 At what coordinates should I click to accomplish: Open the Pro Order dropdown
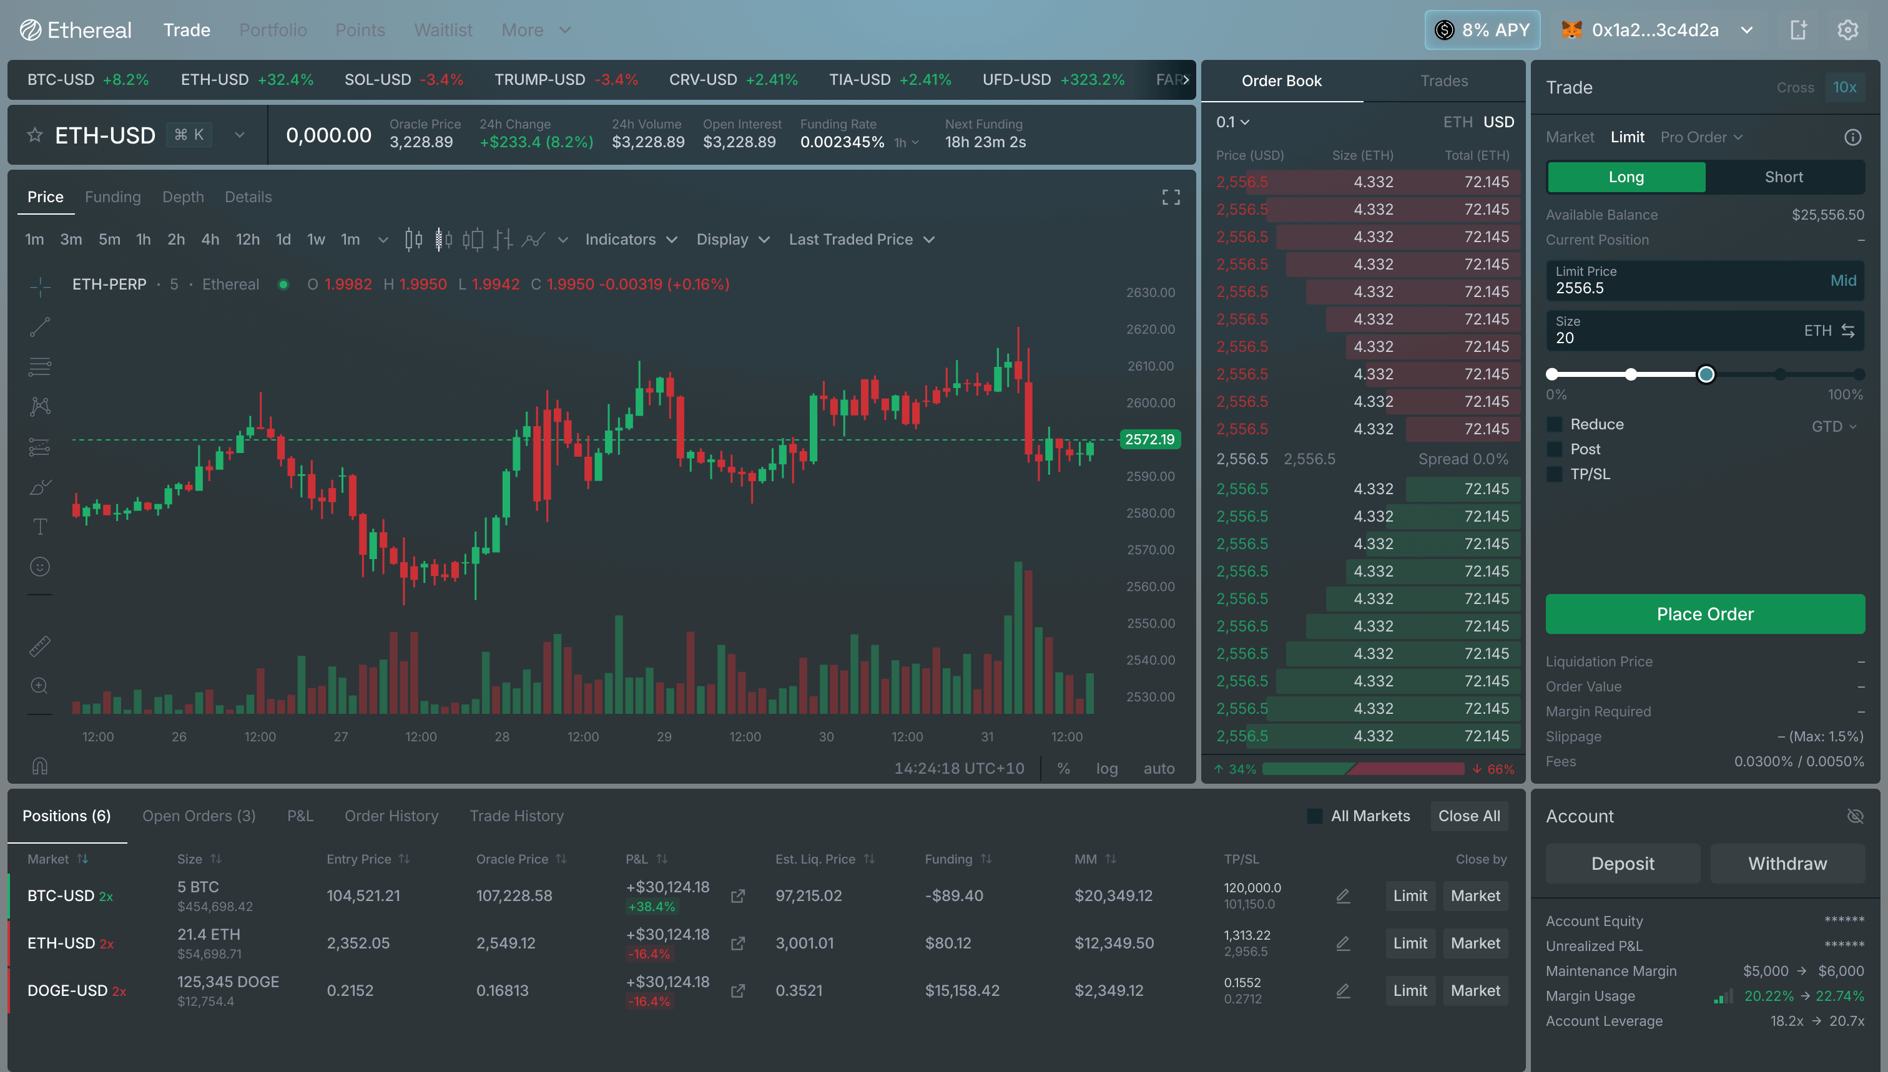[1700, 137]
